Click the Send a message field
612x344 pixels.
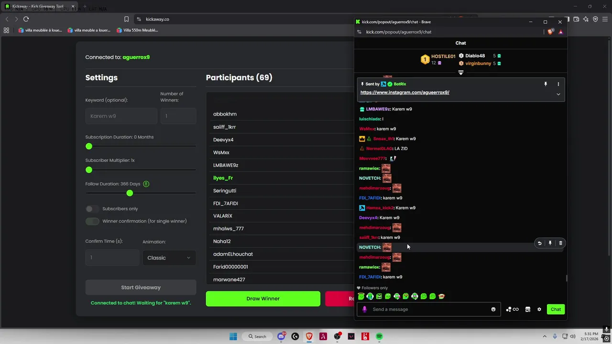click(x=429, y=309)
